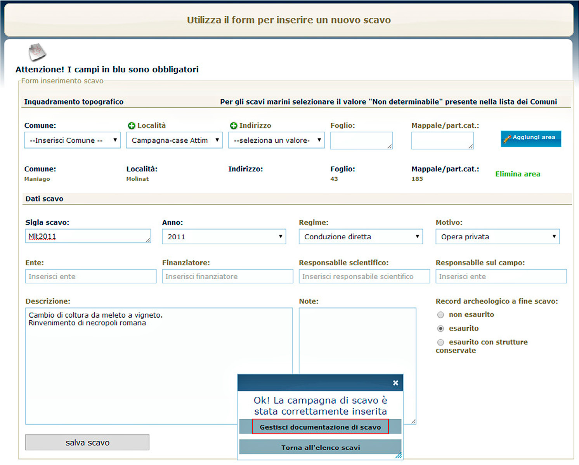Click the mappale value '185'
The width and height of the screenshot is (579, 465).
[x=417, y=179]
